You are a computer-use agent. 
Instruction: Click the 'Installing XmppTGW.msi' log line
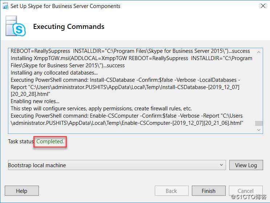click(132, 58)
